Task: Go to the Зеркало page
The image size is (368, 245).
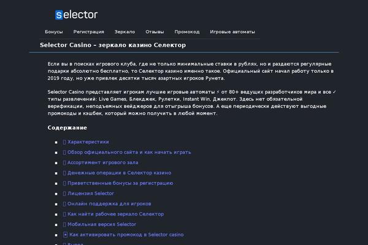Action: [x=125, y=32]
